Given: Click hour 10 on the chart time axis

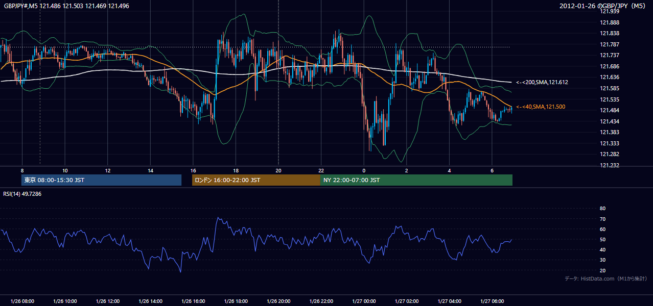Looking at the screenshot, I should pos(65,170).
